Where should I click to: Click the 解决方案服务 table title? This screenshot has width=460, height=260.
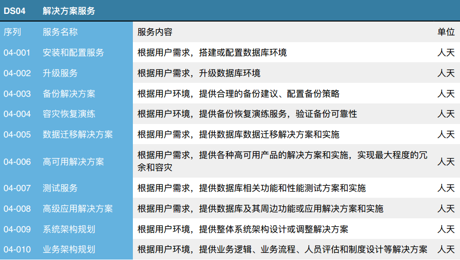point(69,11)
